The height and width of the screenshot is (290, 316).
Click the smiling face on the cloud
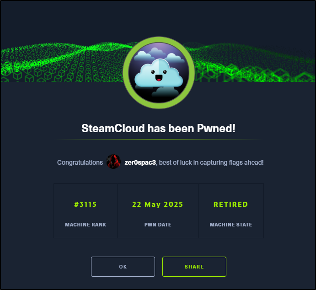point(159,75)
